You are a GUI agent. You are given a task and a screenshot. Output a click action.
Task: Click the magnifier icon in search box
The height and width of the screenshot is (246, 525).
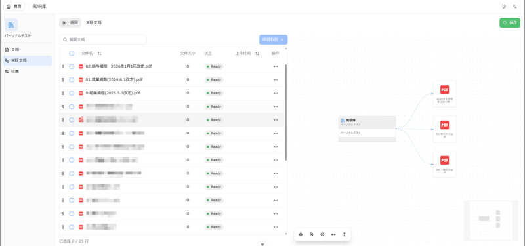(65, 39)
